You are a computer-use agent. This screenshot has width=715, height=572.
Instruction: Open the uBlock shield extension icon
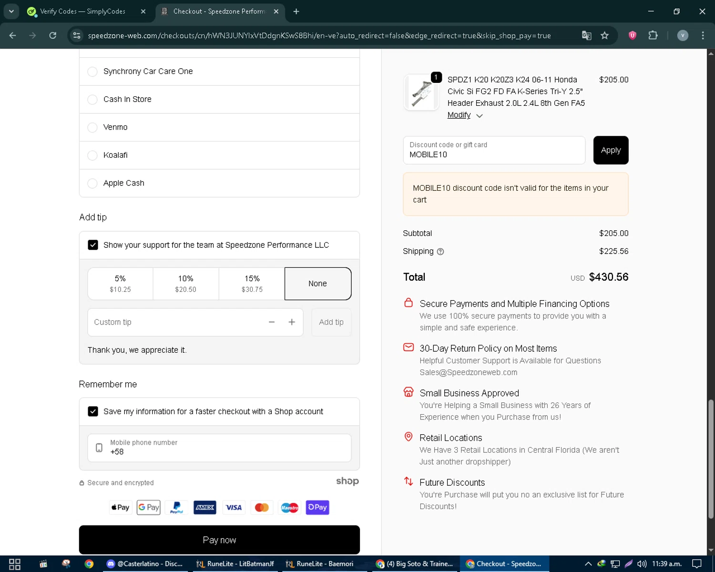click(633, 35)
